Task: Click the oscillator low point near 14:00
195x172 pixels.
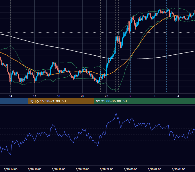Action: coord(11,155)
